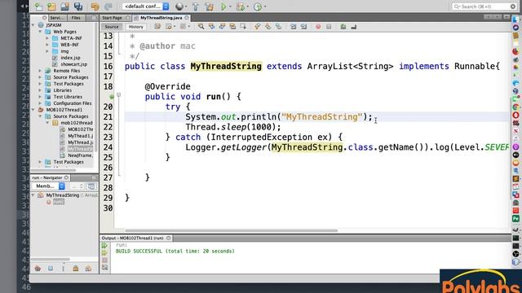Viewport: 522px width, 293px height.
Task: Select MyThreadString class in Navigator
Action: (x=63, y=195)
